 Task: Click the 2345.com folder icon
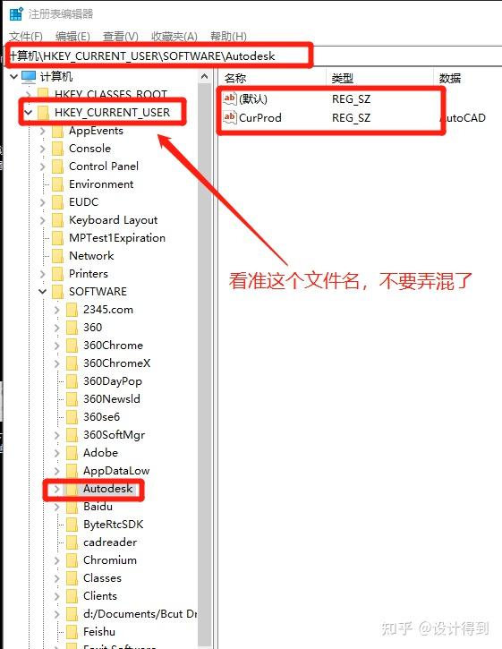coord(72,310)
